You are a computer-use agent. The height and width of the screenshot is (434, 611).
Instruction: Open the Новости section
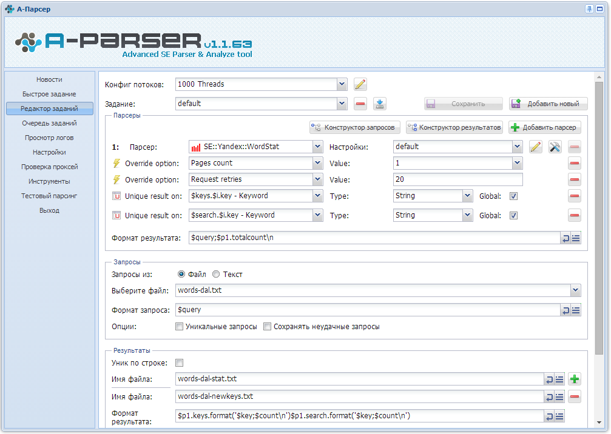[x=50, y=79]
